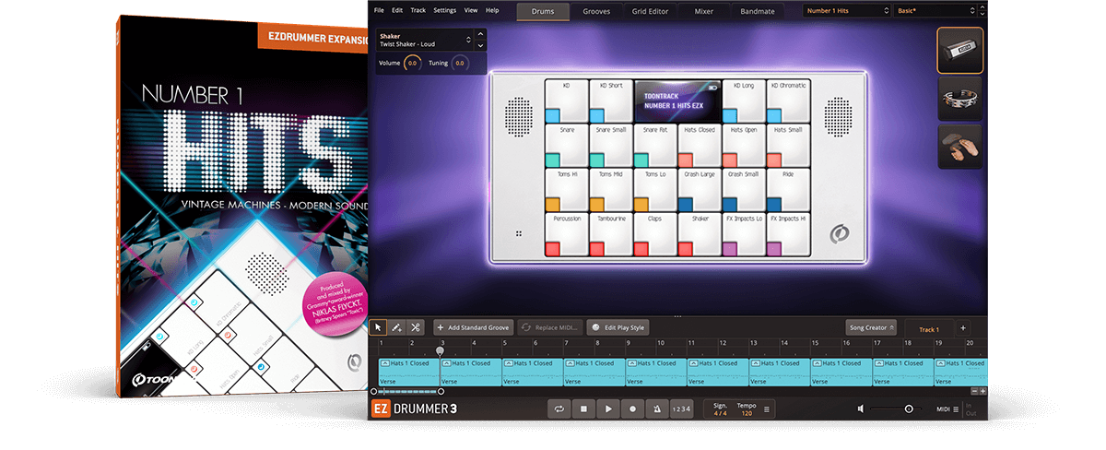Open the Settings menu

click(x=444, y=10)
